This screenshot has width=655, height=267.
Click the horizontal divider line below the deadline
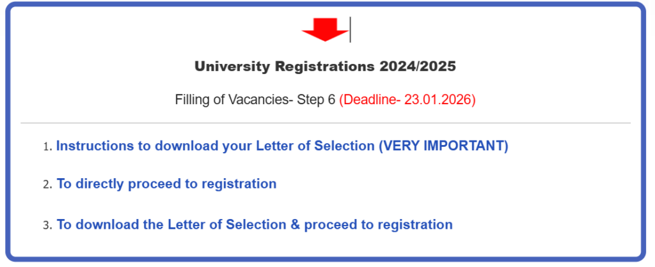tap(325, 123)
